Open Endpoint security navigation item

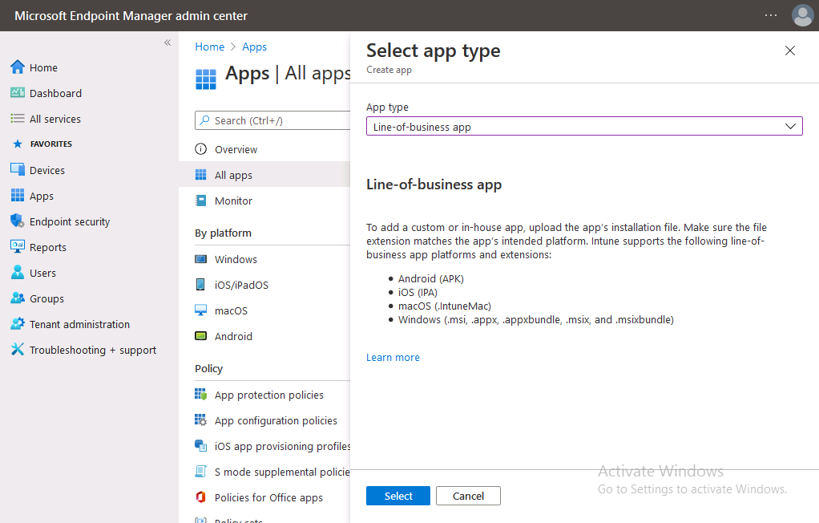coord(70,221)
